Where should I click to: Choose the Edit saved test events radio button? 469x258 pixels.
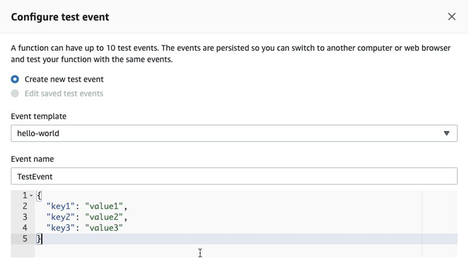(15, 94)
